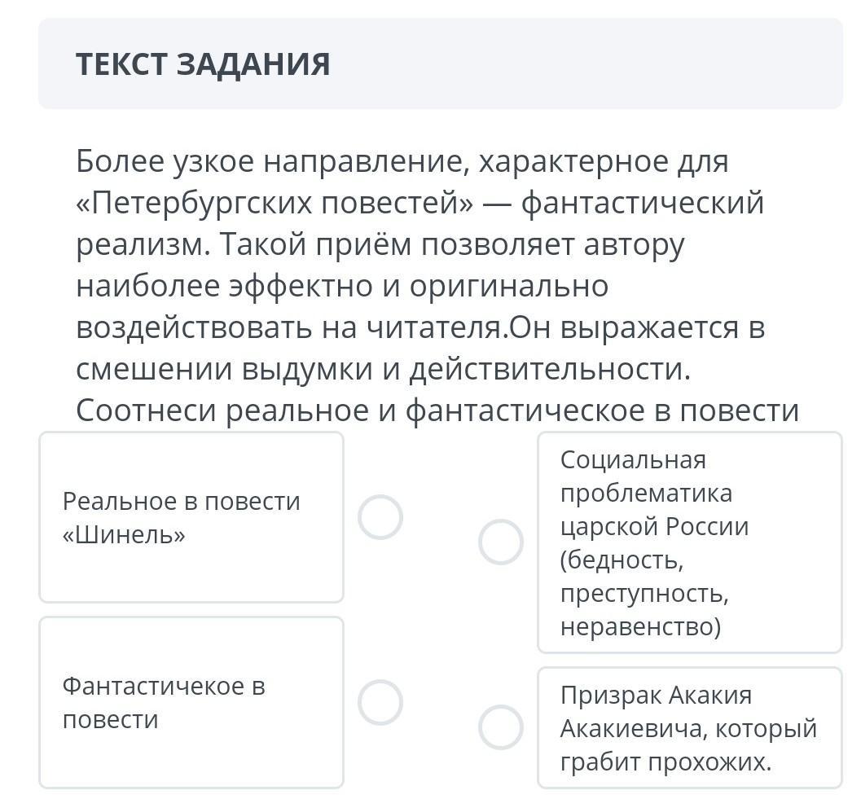Click «(бедность, преступность, неравенство)» text

coord(644,593)
